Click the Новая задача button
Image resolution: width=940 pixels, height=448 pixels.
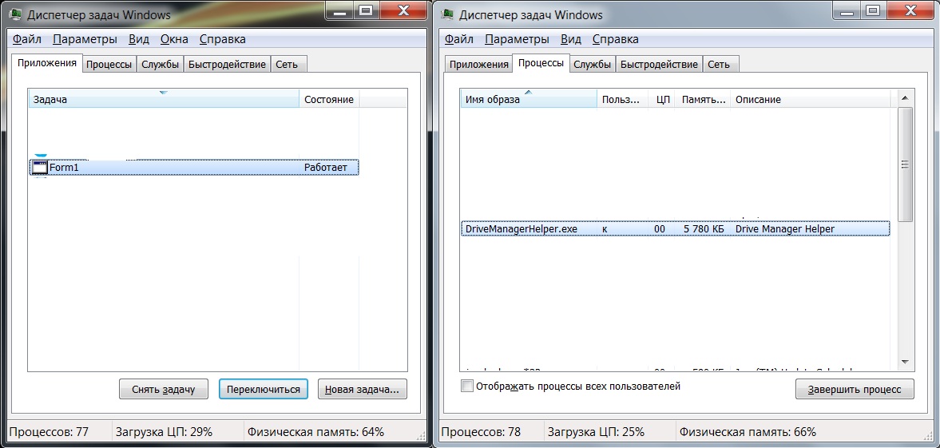pyautogui.click(x=363, y=389)
